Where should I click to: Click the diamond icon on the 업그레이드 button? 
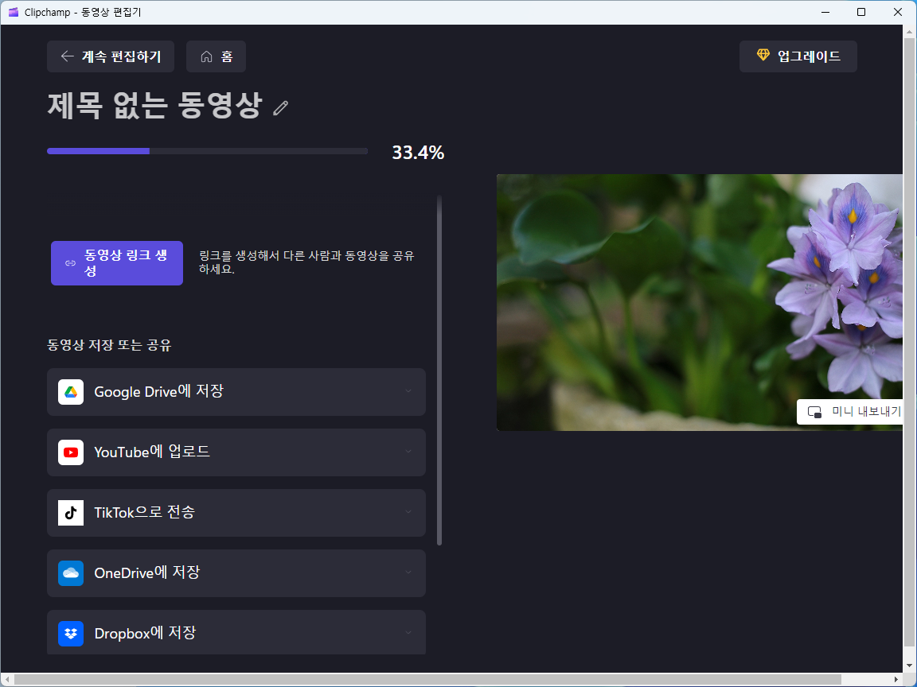tap(763, 55)
